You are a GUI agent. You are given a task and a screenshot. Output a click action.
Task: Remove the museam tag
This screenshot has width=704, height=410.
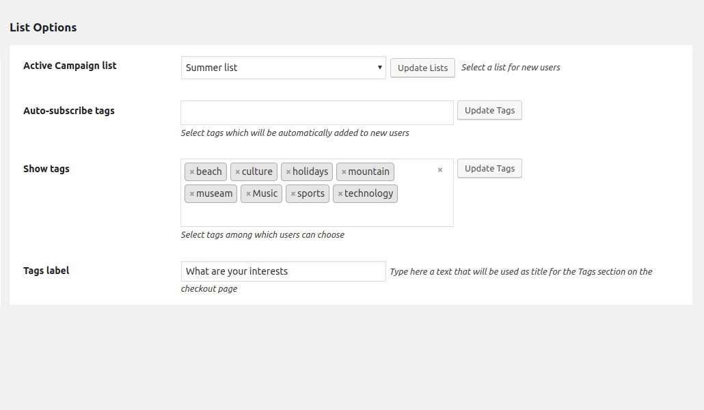192,194
